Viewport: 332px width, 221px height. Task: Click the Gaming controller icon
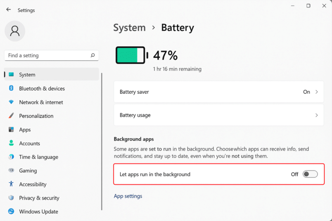point(11,170)
